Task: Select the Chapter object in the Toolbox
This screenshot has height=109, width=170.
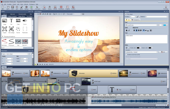Action: (4, 30)
